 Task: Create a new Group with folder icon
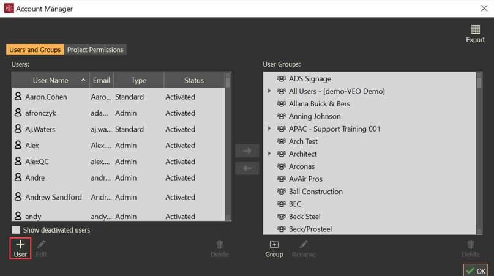tap(274, 245)
